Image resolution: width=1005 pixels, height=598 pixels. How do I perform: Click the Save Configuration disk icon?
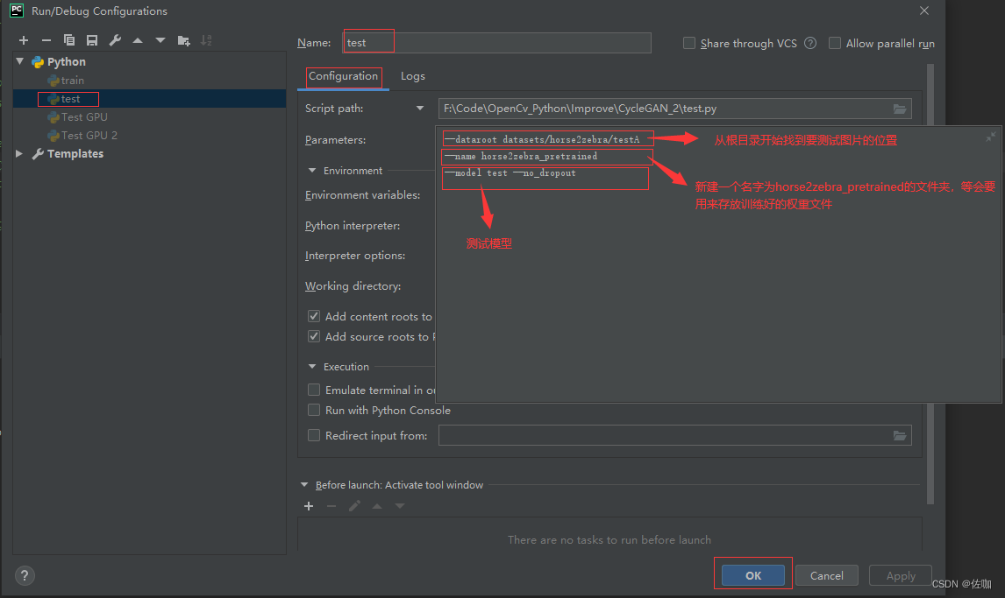pos(92,40)
